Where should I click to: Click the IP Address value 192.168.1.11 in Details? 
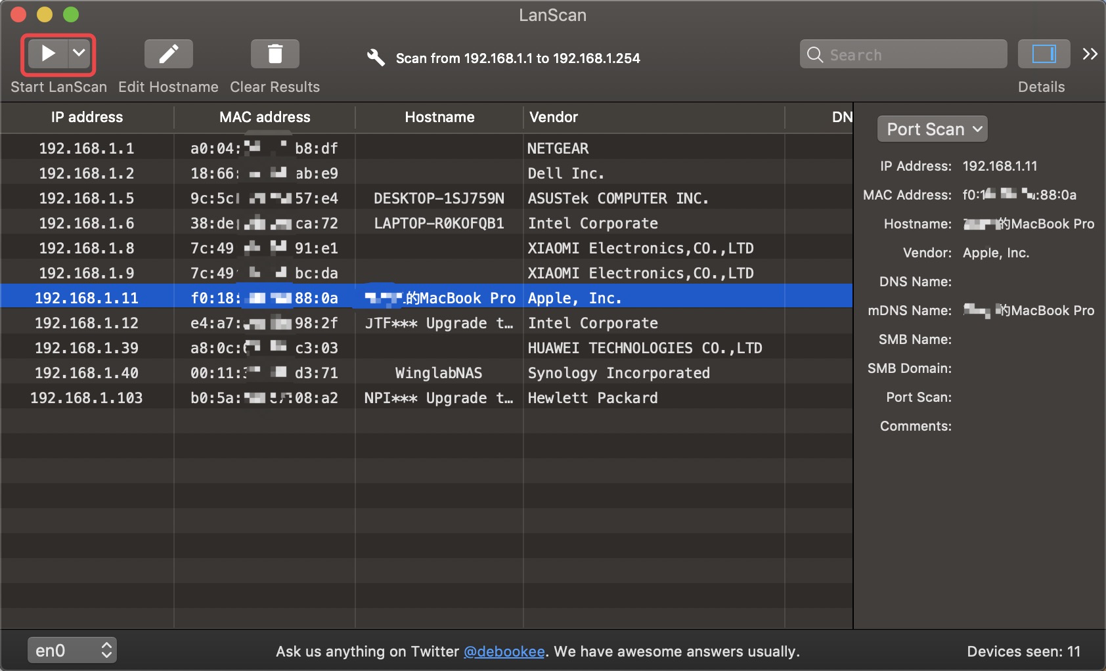(x=1000, y=166)
